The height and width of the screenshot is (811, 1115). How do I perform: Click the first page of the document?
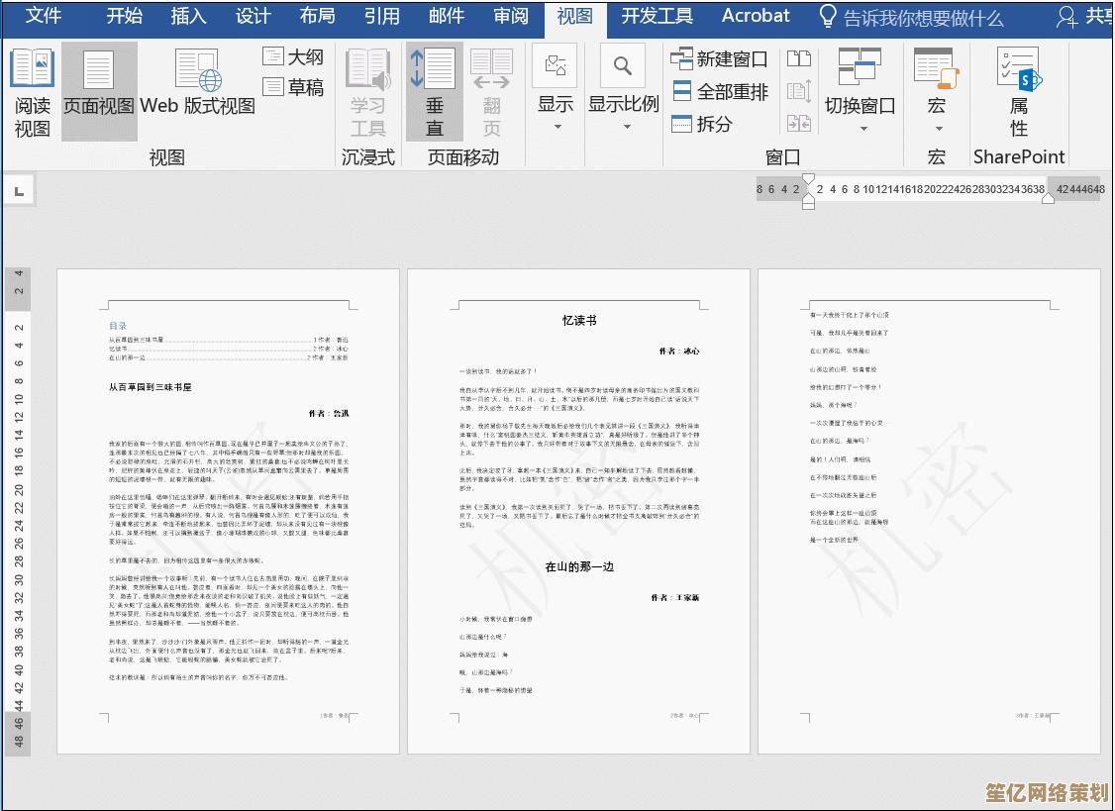[x=229, y=511]
